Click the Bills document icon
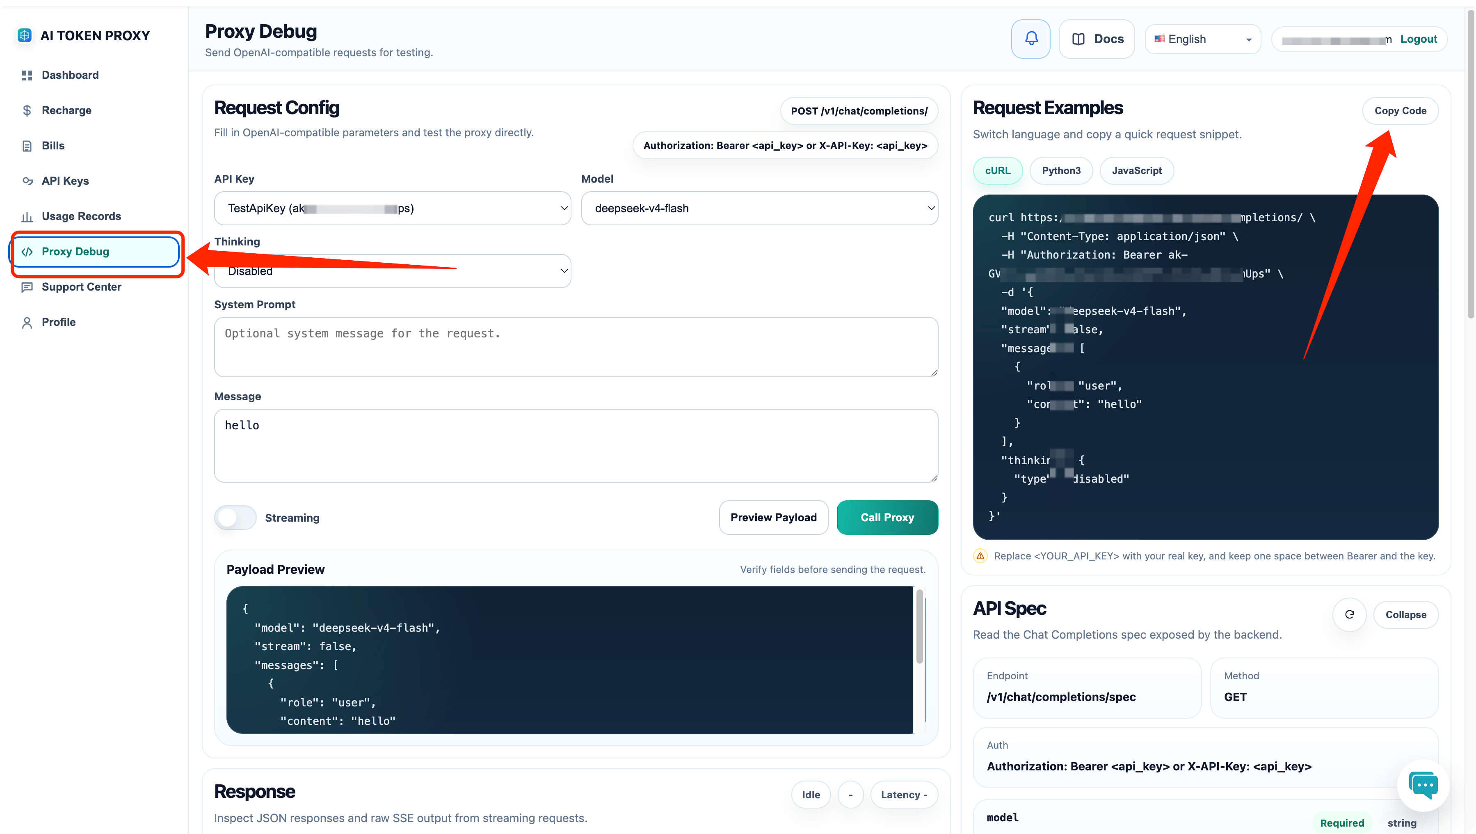This screenshot has height=834, width=1476. pos(27,146)
